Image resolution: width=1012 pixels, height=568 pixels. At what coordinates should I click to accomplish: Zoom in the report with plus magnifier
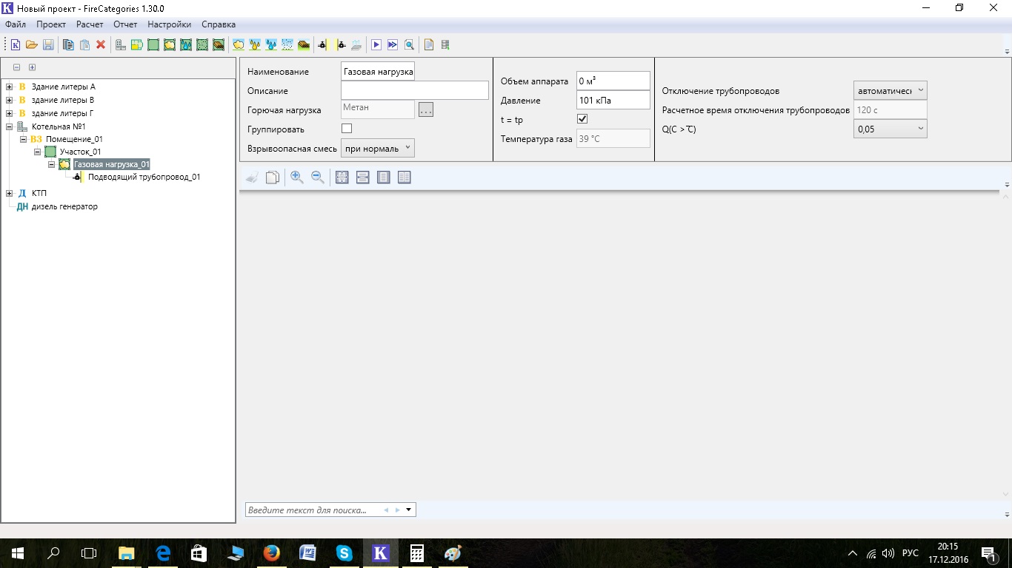[297, 177]
